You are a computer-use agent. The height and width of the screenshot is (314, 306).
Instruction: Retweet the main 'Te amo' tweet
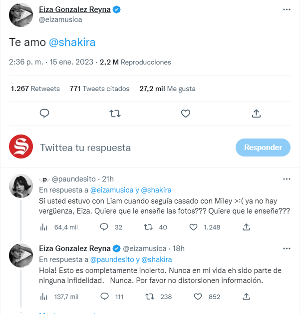click(x=115, y=113)
